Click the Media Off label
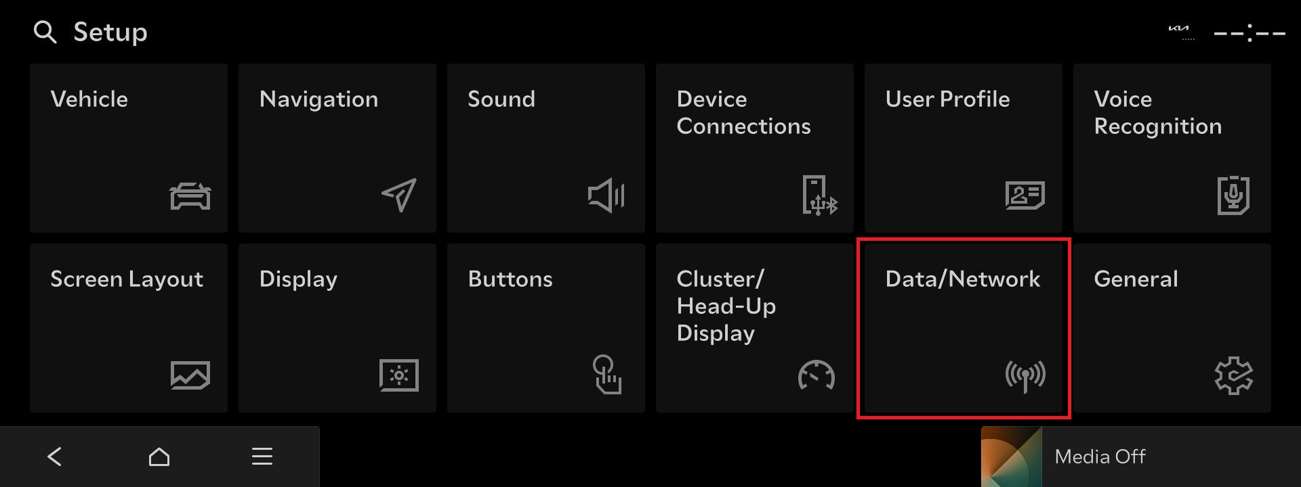 click(x=1100, y=457)
